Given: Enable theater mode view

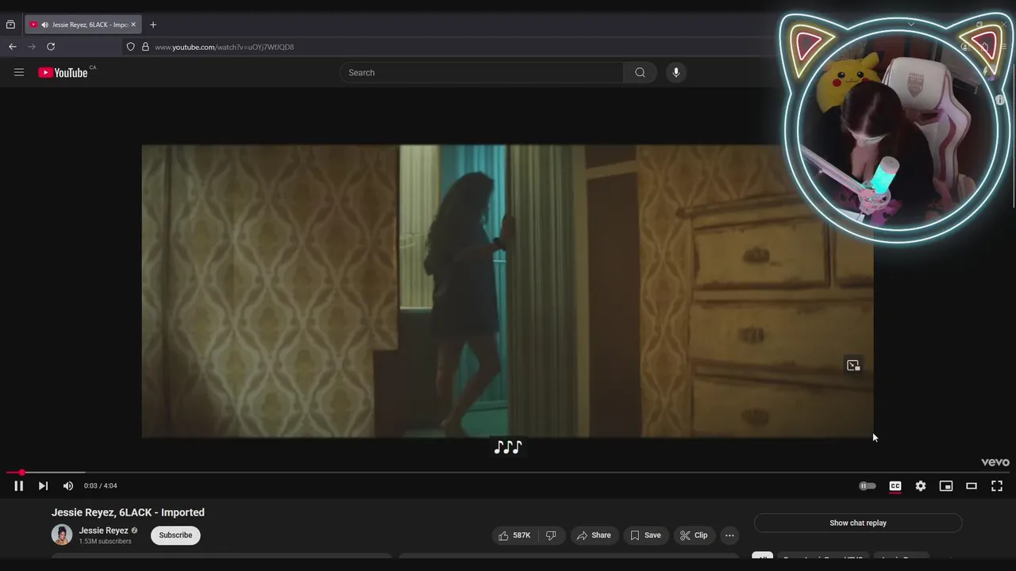Looking at the screenshot, I should (x=972, y=486).
